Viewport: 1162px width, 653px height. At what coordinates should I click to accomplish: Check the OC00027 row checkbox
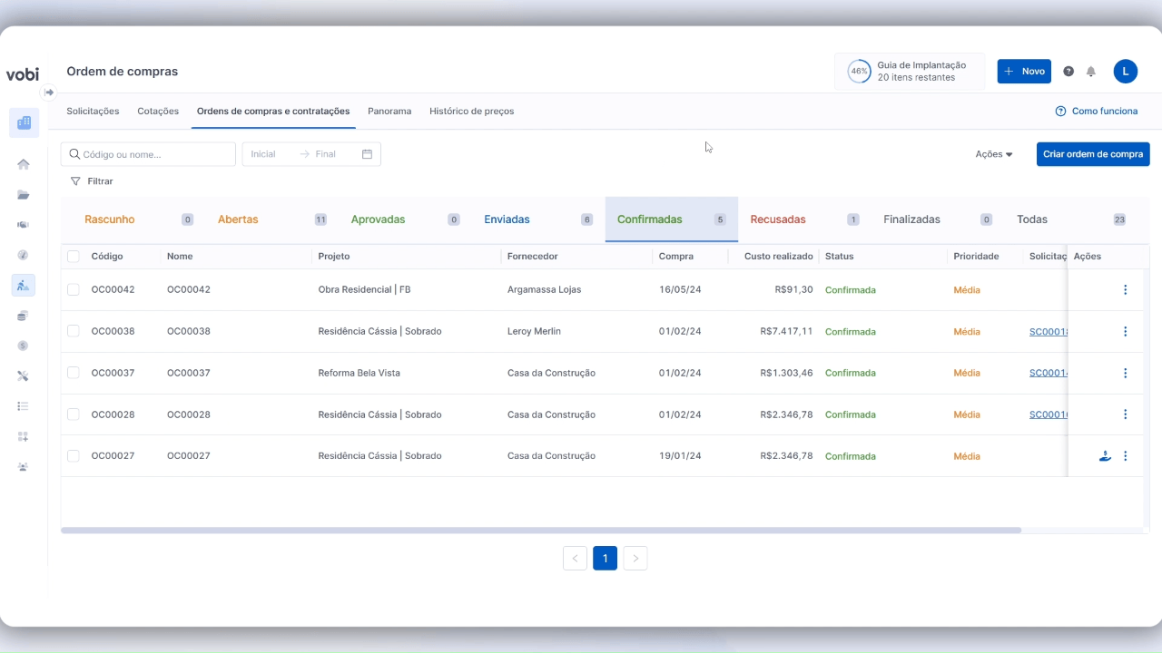click(x=74, y=455)
